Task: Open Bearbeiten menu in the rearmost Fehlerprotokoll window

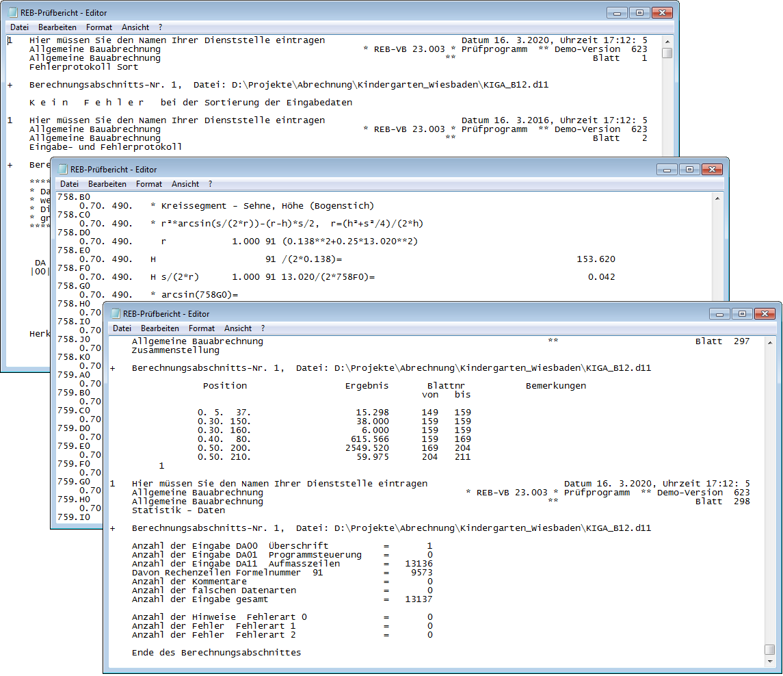Action: click(x=57, y=27)
